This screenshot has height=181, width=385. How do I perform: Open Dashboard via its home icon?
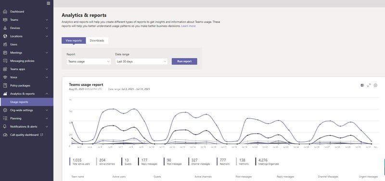(5, 12)
